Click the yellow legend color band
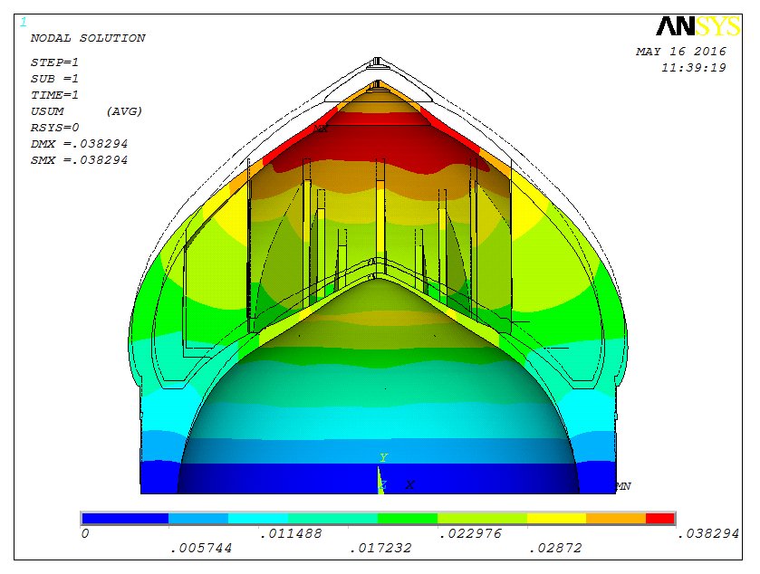Image resolution: width=760 pixels, height=574 pixels. pos(557,518)
